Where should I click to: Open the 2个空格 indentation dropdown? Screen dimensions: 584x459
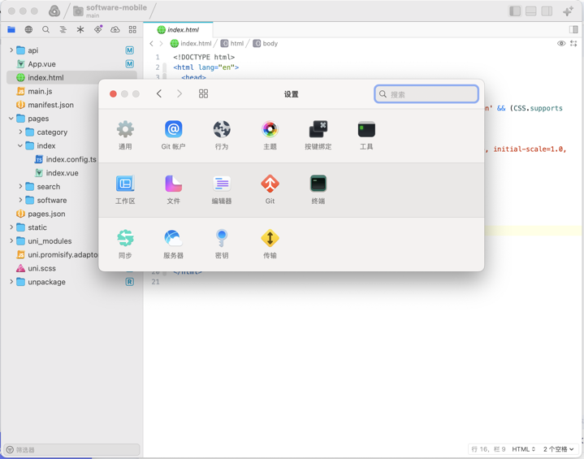[x=559, y=449]
